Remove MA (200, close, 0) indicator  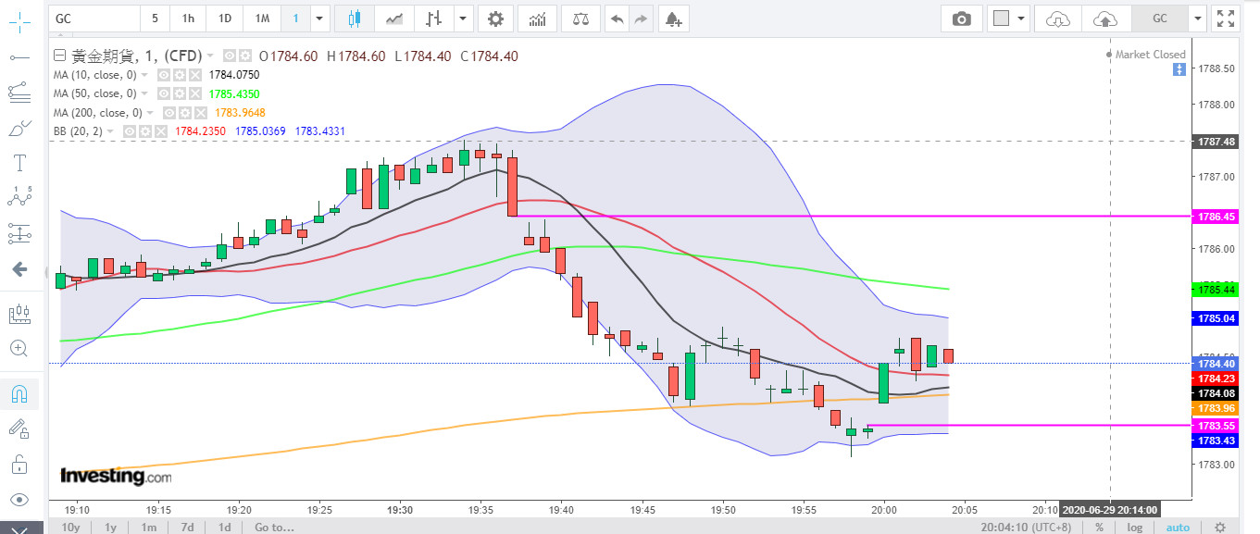[202, 113]
